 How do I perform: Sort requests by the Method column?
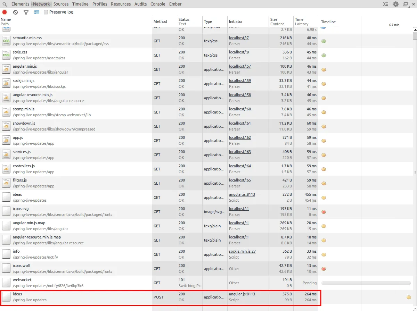point(160,22)
